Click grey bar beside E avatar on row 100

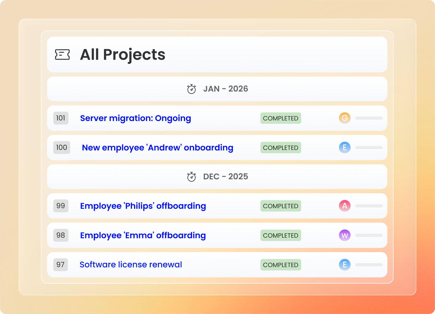369,148
